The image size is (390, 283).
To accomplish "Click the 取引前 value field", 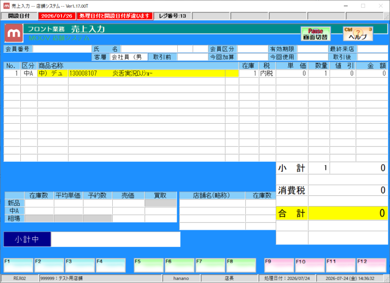I will coord(192,57).
